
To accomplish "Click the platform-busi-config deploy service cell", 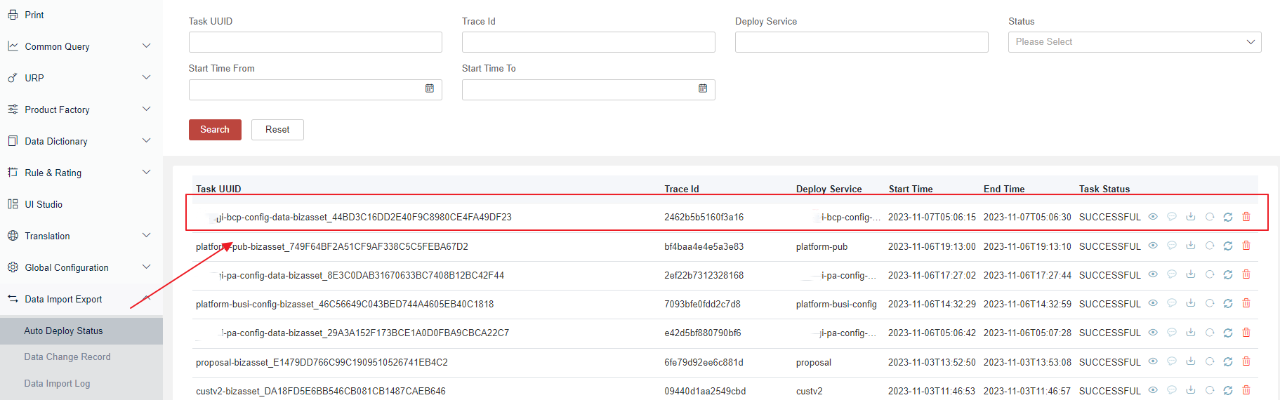I will pos(836,304).
